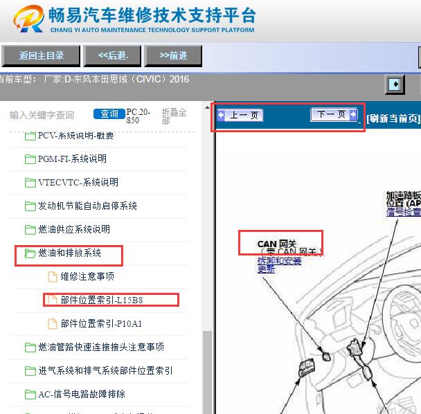
Task: Collapse the 燃油和排放系统 folder
Action: (x=69, y=253)
